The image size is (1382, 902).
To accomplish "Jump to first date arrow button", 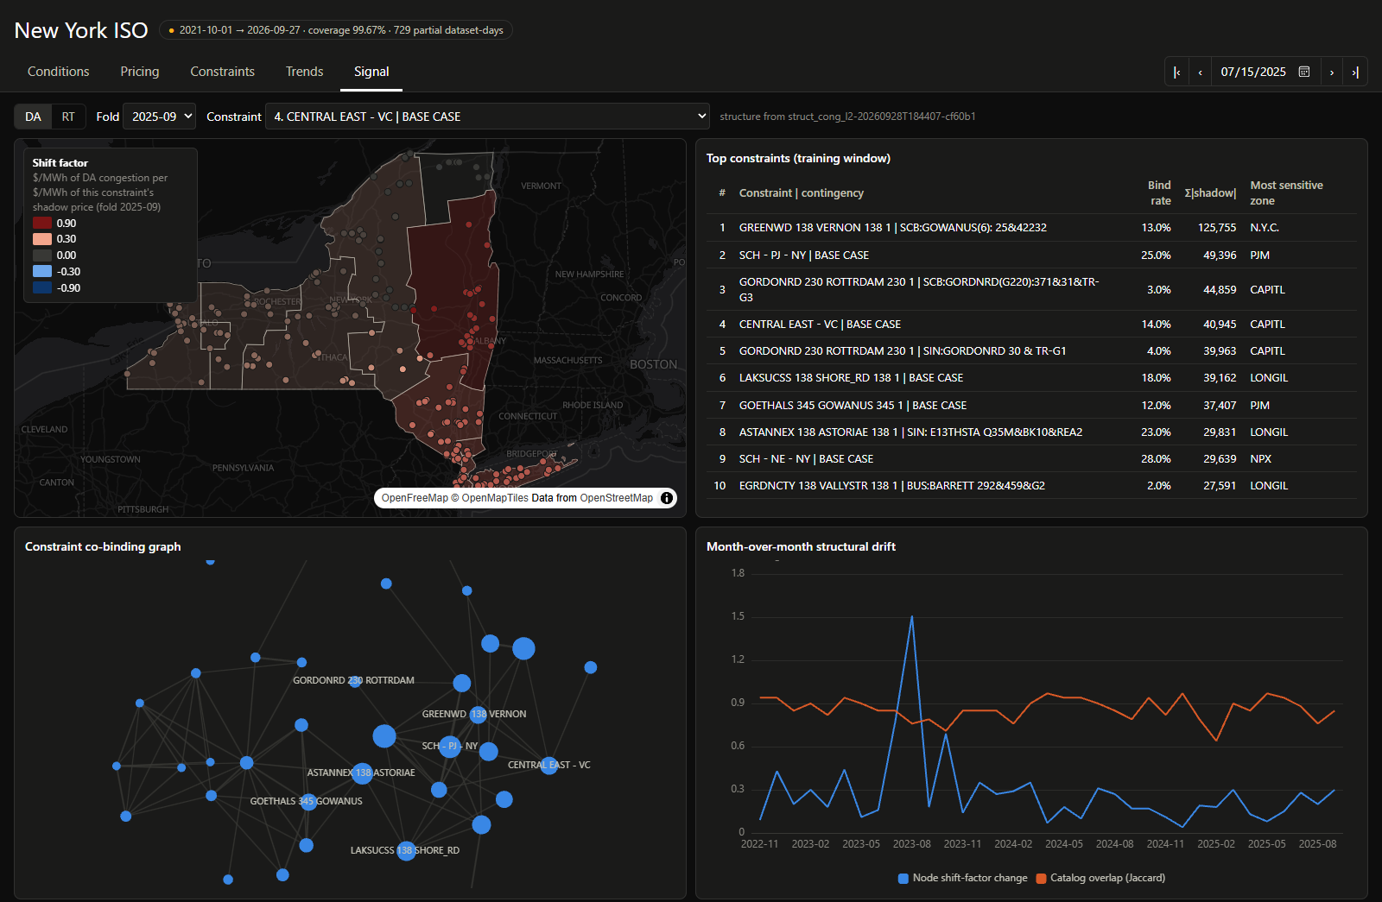I will (1176, 73).
